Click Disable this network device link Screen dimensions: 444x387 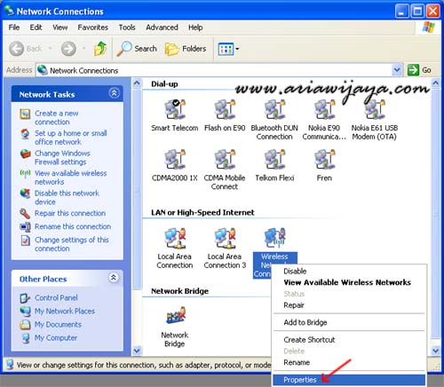pos(67,197)
